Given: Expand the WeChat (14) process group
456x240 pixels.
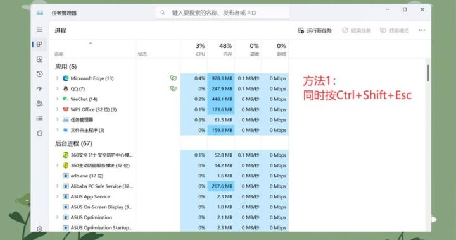Looking at the screenshot, I should (x=57, y=99).
